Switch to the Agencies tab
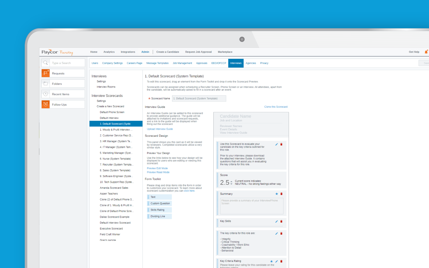429x268 pixels. 251,63
